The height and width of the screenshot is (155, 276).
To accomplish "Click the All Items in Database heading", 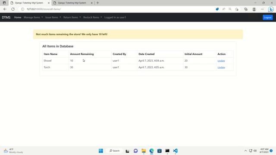I will (58, 46).
